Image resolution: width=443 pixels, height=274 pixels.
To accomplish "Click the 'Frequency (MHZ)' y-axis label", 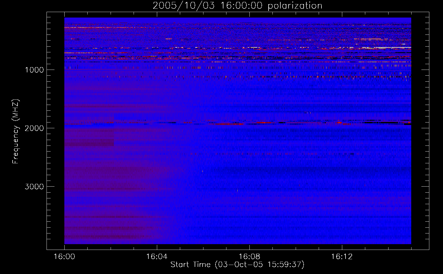I will click(x=16, y=132).
